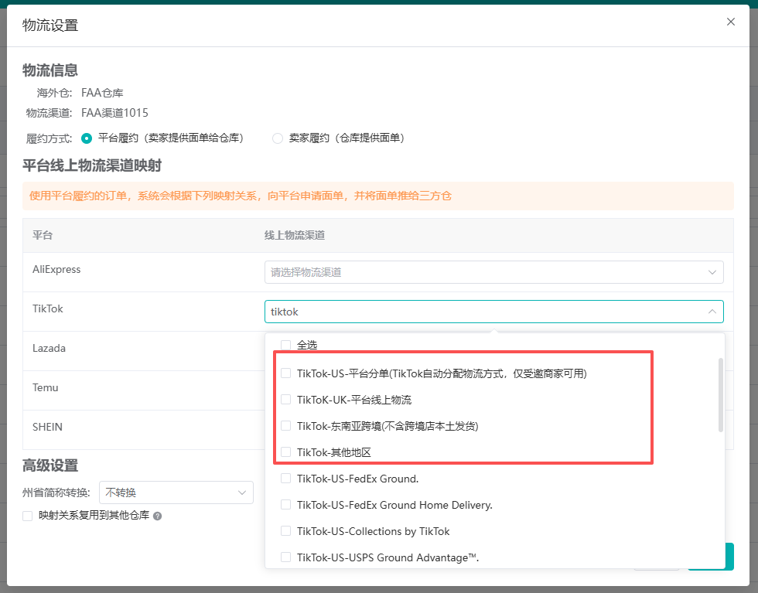The width and height of the screenshot is (758, 593).
Task: Check TikTok-US-USPS Ground Advantage option
Action: [285, 557]
